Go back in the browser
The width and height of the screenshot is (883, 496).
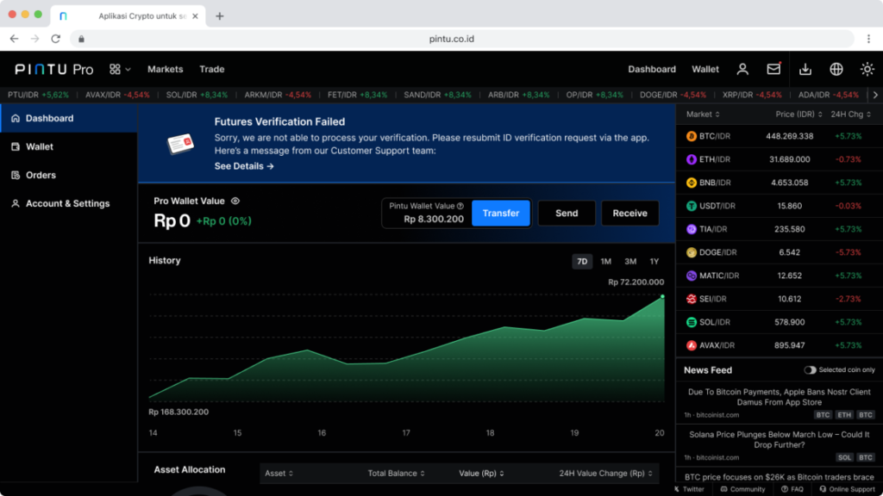coord(14,39)
